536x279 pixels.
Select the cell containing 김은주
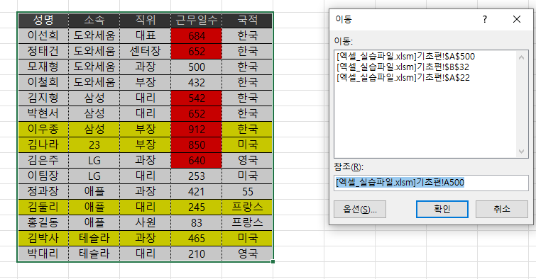43,160
